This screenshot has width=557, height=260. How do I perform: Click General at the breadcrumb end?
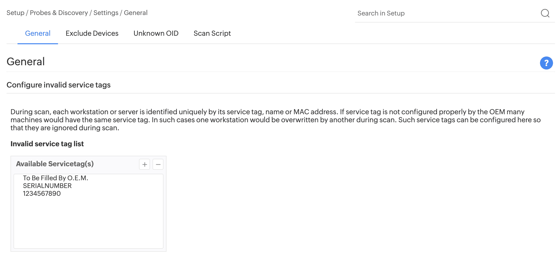click(x=136, y=13)
